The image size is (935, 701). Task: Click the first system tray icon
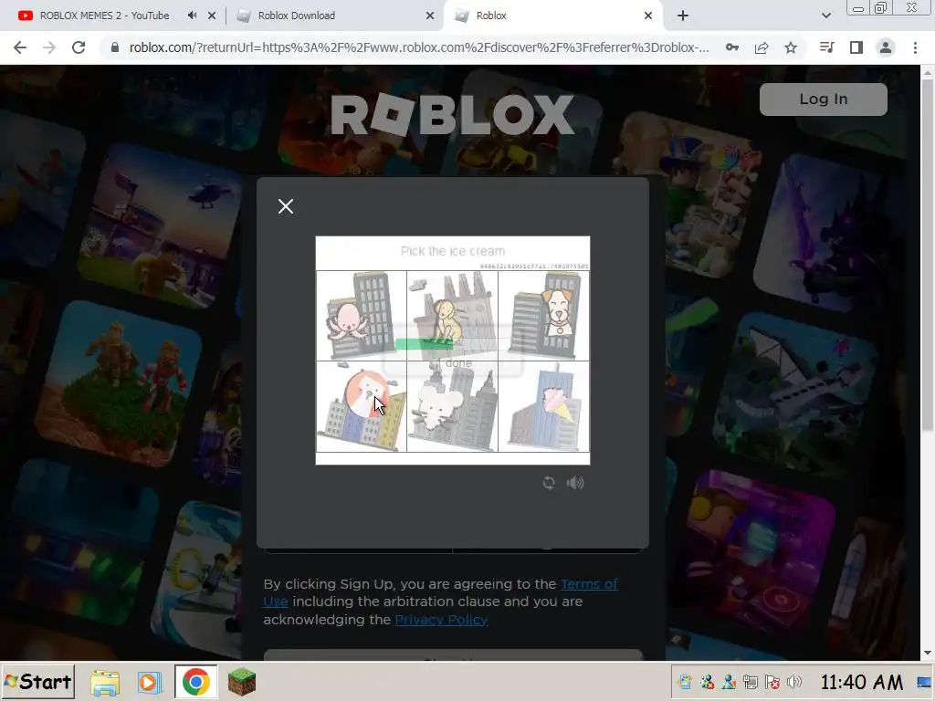[x=685, y=682]
